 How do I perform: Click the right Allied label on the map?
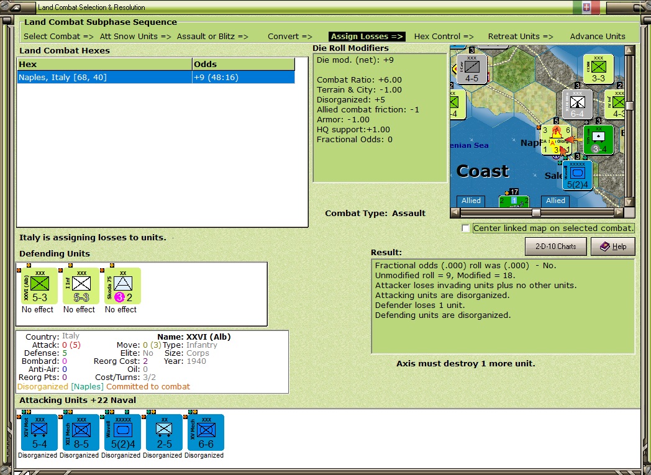click(555, 201)
